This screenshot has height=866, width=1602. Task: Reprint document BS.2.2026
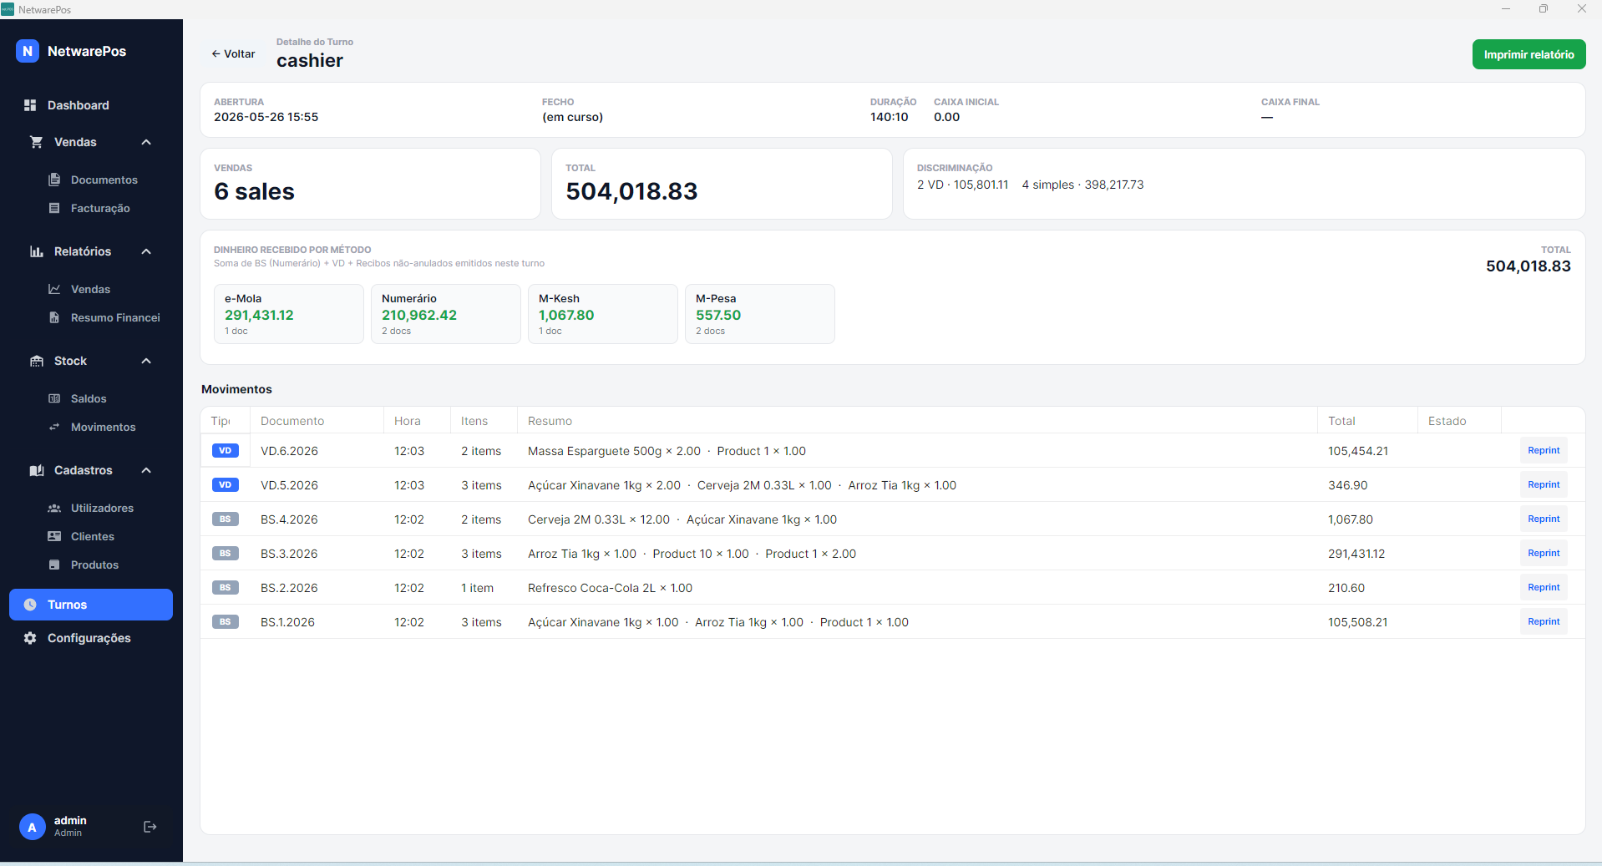[x=1544, y=587]
